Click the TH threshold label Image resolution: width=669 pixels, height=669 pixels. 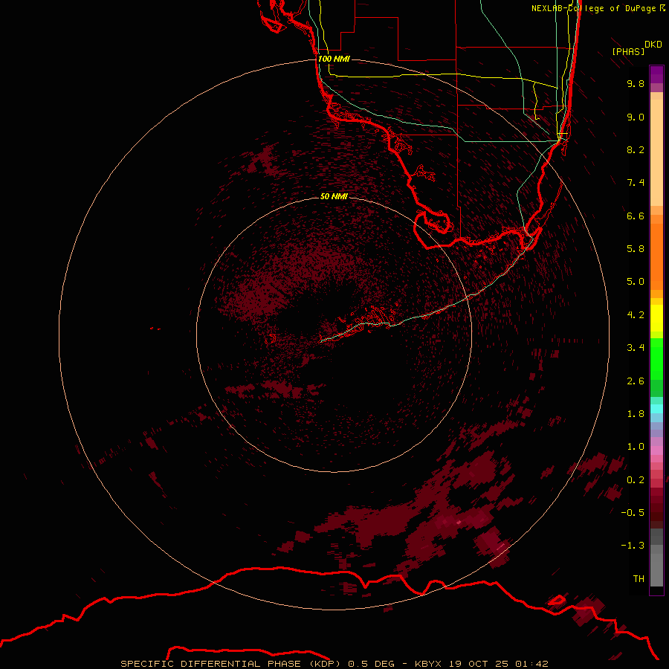[639, 579]
